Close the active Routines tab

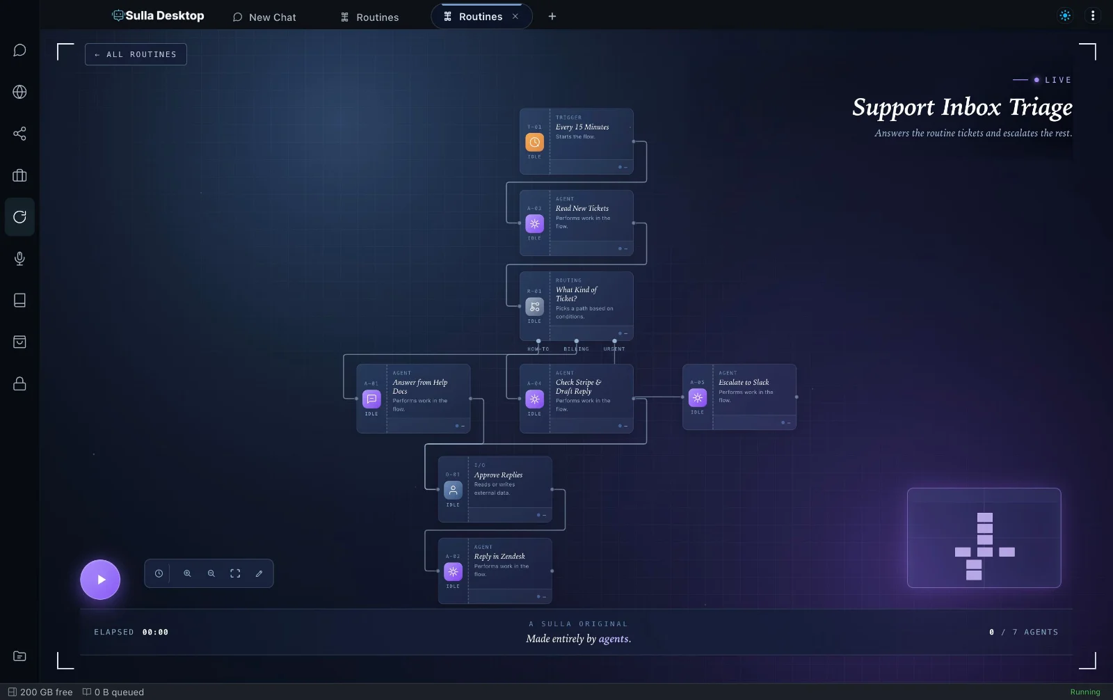point(515,17)
